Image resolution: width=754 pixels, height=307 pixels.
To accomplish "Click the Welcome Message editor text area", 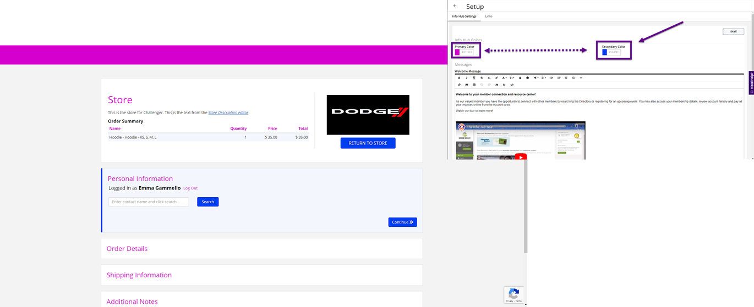I will (599, 124).
